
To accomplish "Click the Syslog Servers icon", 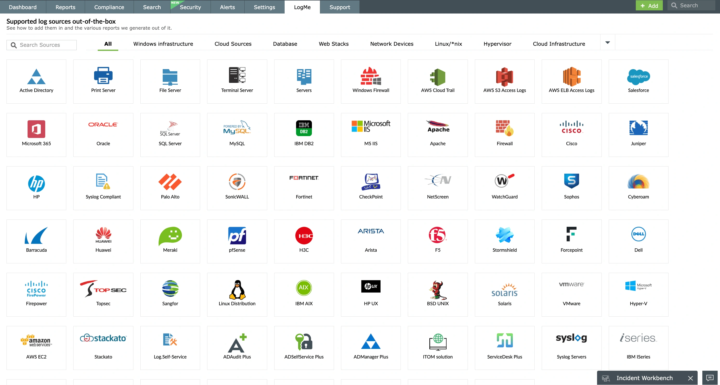I will (571, 338).
